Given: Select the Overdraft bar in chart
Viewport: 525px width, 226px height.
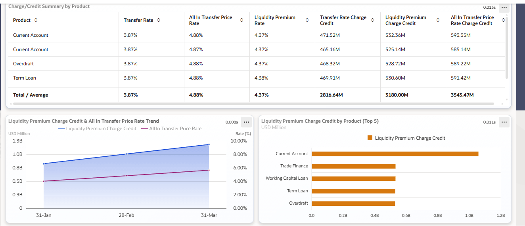Looking at the screenshot, I should pyautogui.click(x=353, y=203).
